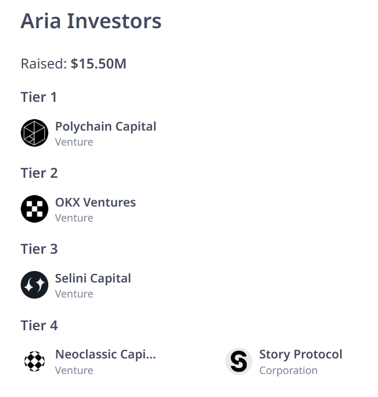This screenshot has width=378, height=397.
Task: Click the Tier 1 section heading
Action: (39, 97)
